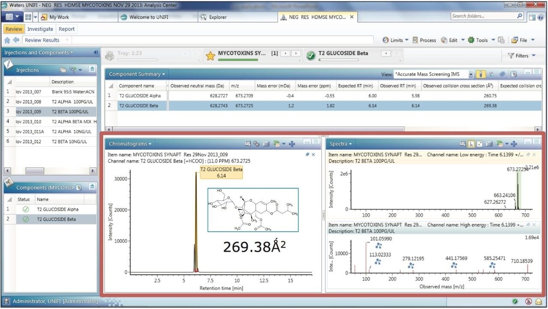
Task: Switch to the Investigate tab
Action: click(40, 29)
